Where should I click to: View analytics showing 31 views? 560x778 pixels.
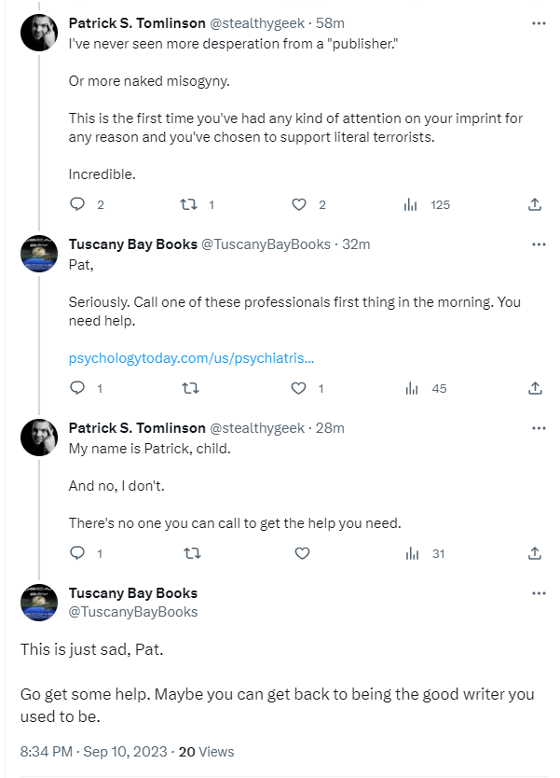point(410,553)
